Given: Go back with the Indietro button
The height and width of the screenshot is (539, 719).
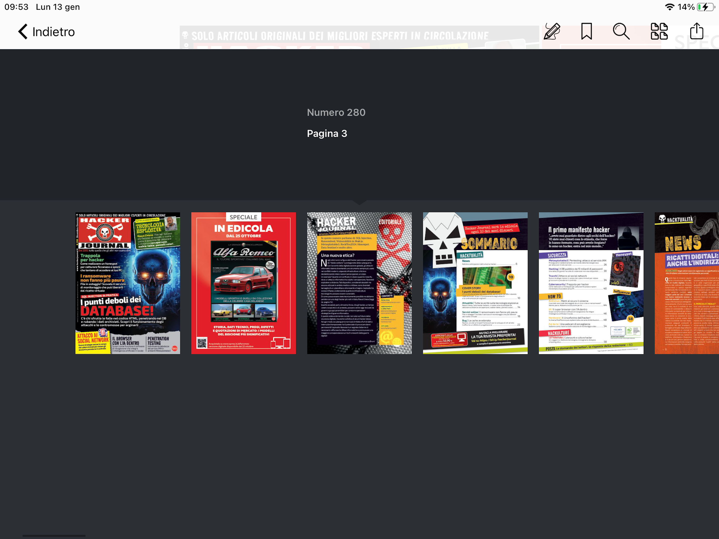Looking at the screenshot, I should point(47,32).
